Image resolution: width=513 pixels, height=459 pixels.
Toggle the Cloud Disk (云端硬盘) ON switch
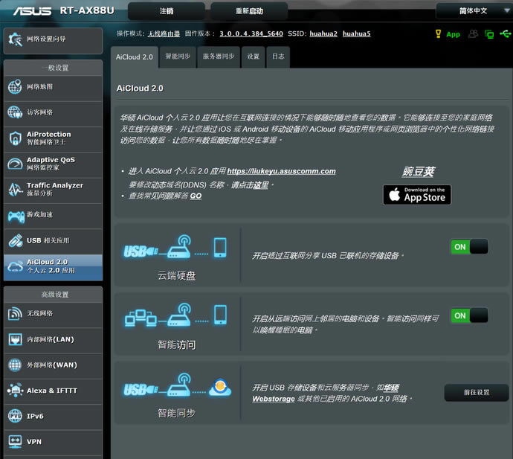468,247
